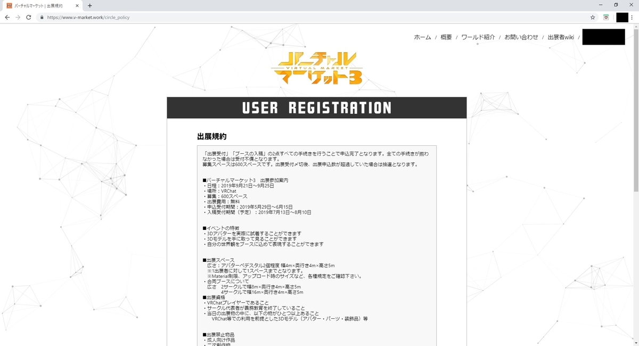Image resolution: width=639 pixels, height=346 pixels.
Task: Click the 出展規約 heading text
Action: point(211,136)
